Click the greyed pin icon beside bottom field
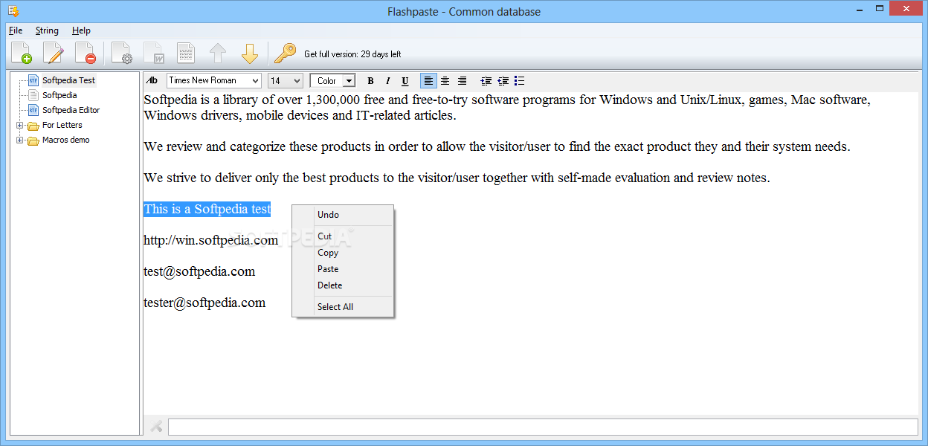The width and height of the screenshot is (928, 446). 156,426
